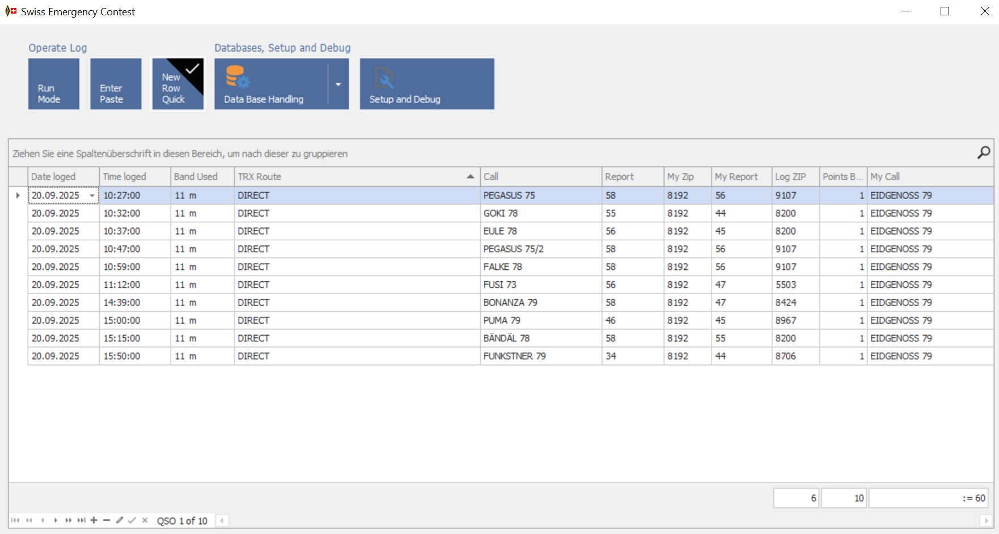Open Setup and Debug
Screen dimensions: 999x534
click(427, 84)
